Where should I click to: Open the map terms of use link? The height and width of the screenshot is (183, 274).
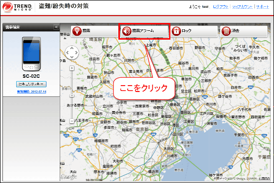(264, 179)
